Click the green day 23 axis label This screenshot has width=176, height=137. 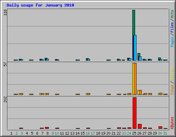pos(124,133)
